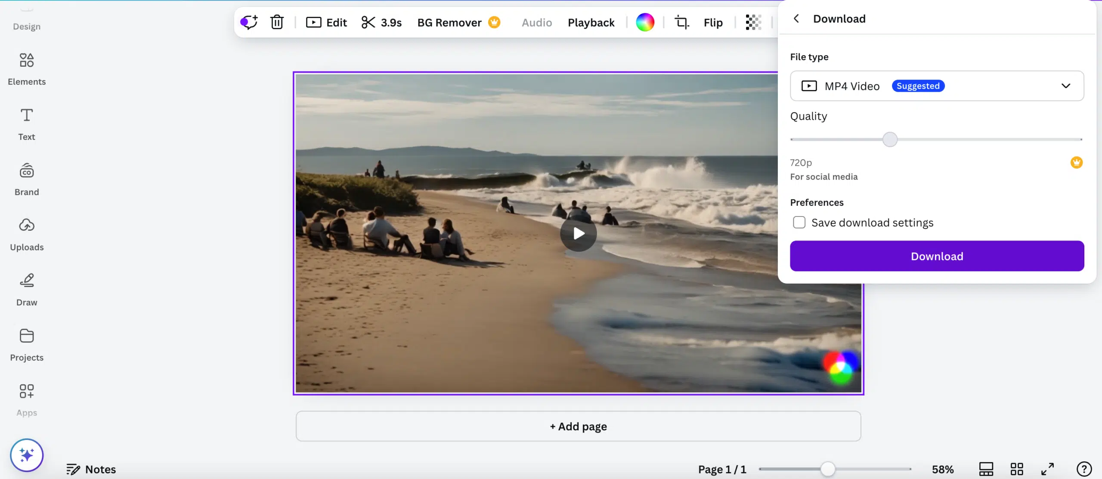Click the zoom slider handle at the bottom

tap(827, 469)
